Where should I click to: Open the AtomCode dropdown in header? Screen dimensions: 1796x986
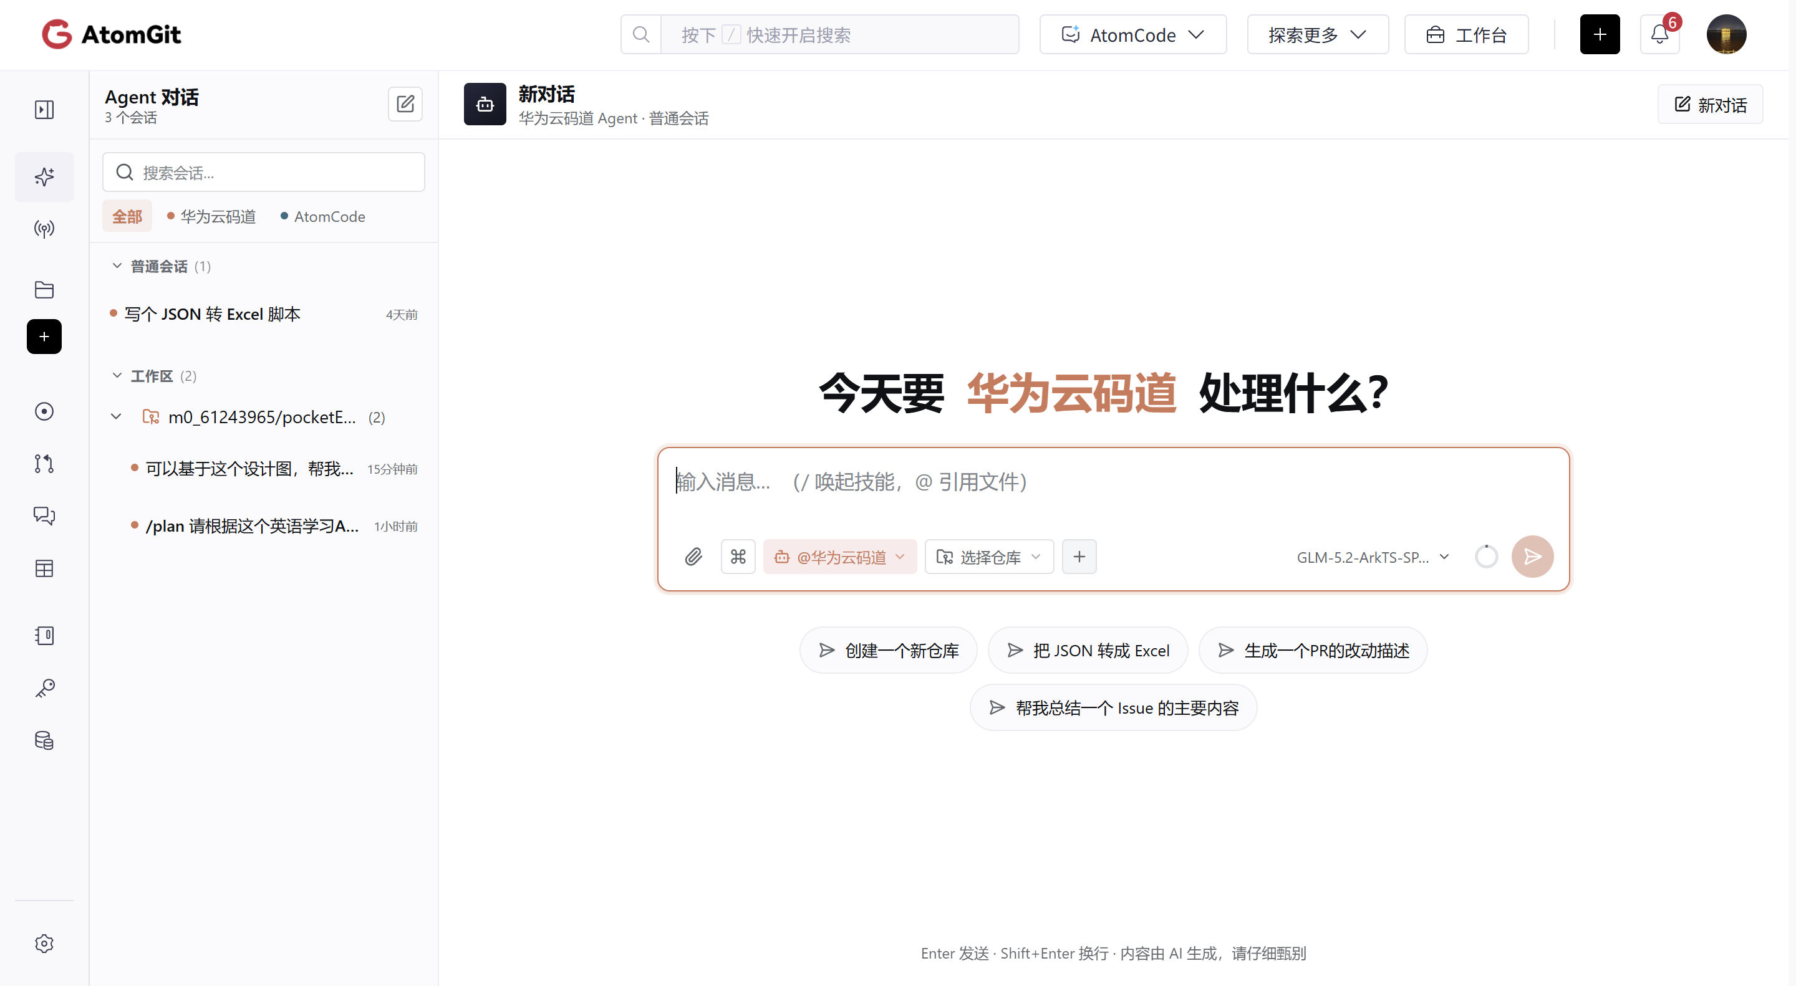1133,34
